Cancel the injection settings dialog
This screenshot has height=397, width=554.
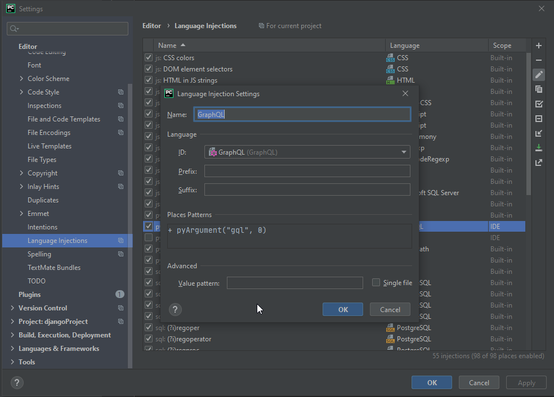(x=390, y=309)
